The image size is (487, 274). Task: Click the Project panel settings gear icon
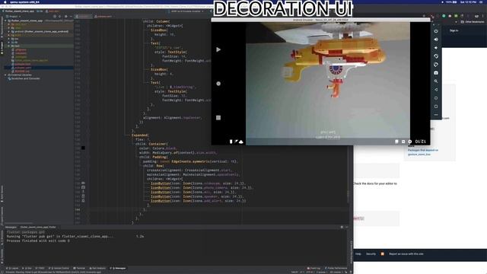[66, 16]
